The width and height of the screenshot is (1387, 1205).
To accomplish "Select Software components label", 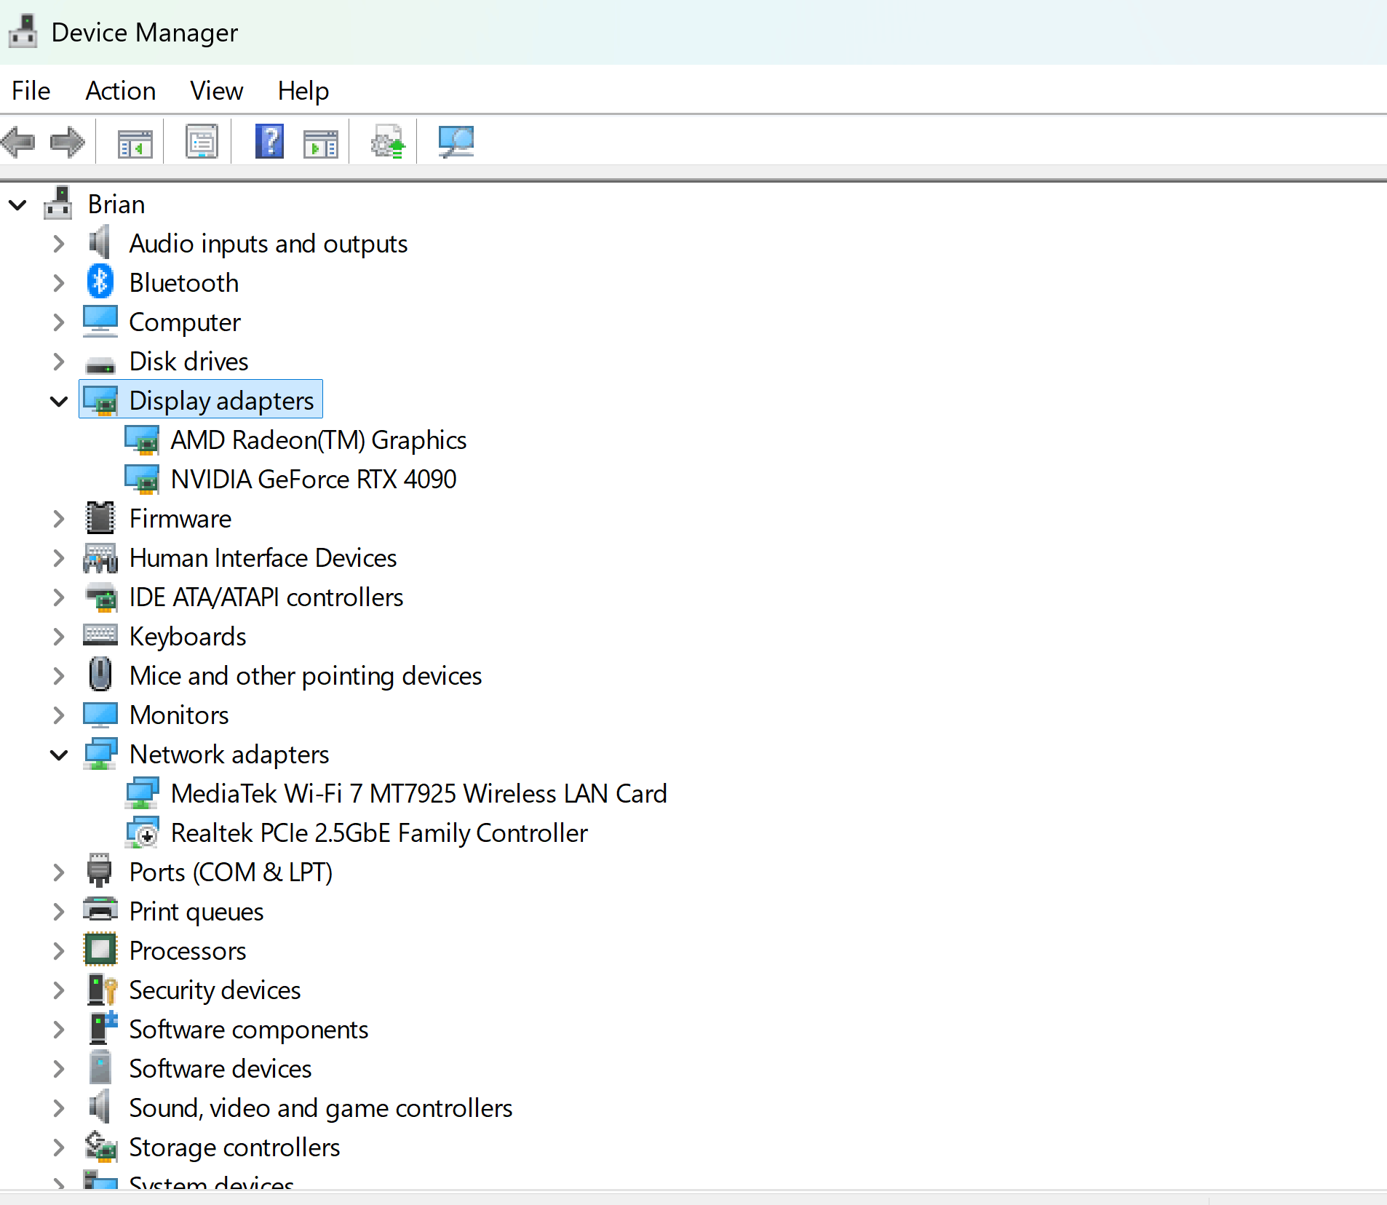I will coord(249,1029).
